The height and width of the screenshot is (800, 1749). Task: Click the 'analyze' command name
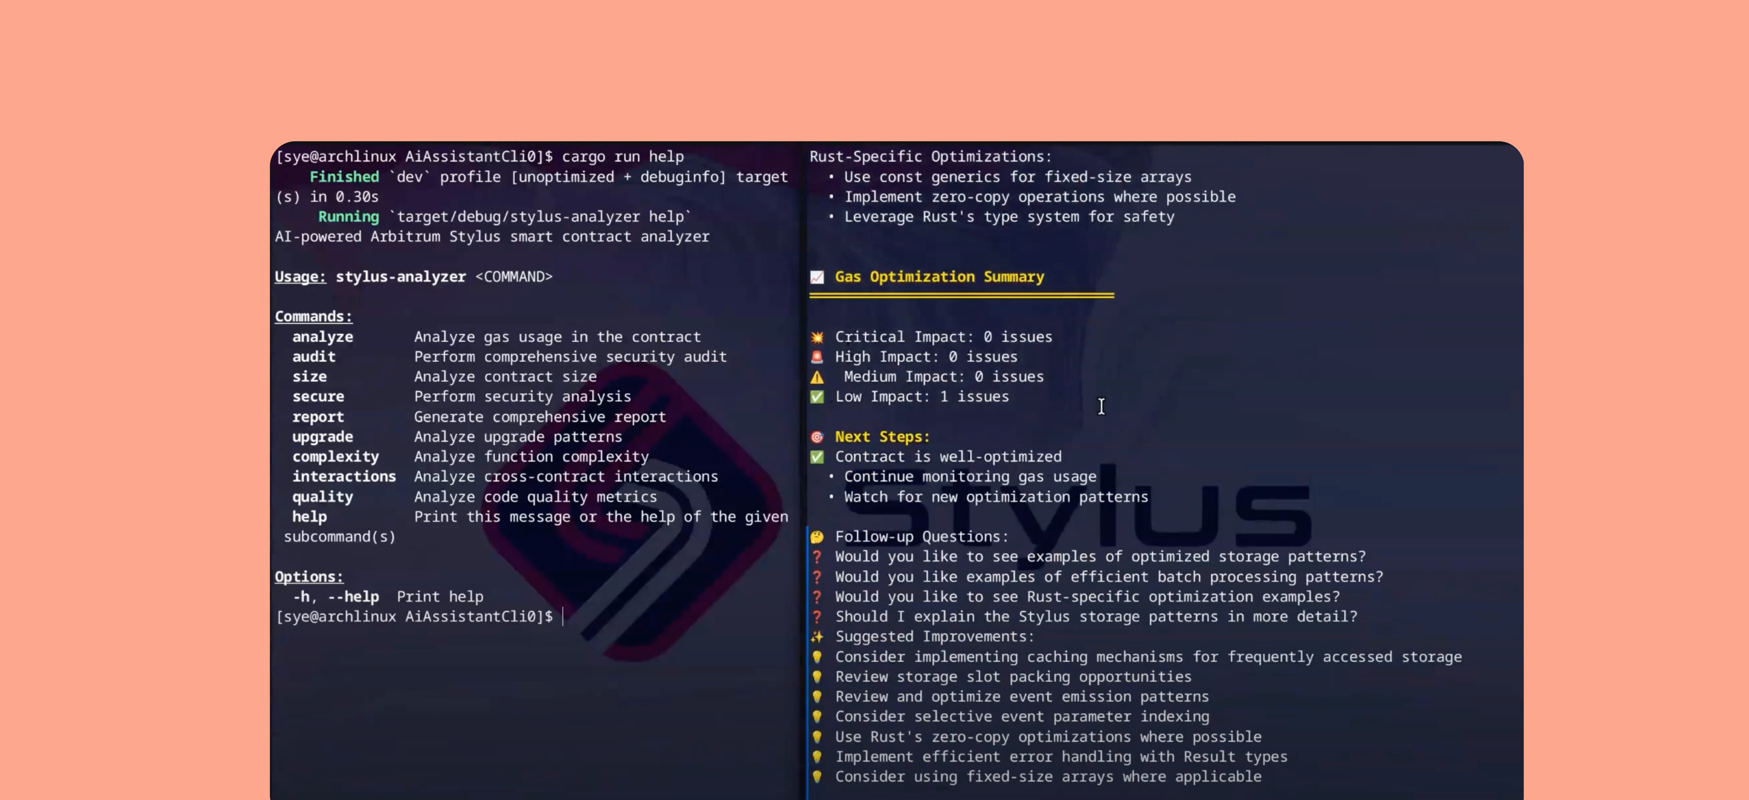click(322, 337)
